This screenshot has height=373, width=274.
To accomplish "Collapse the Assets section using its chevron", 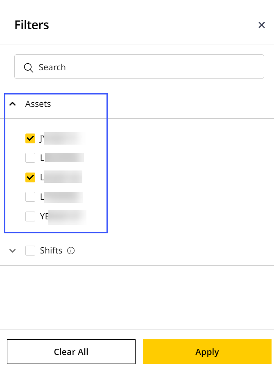I will pyautogui.click(x=13, y=104).
